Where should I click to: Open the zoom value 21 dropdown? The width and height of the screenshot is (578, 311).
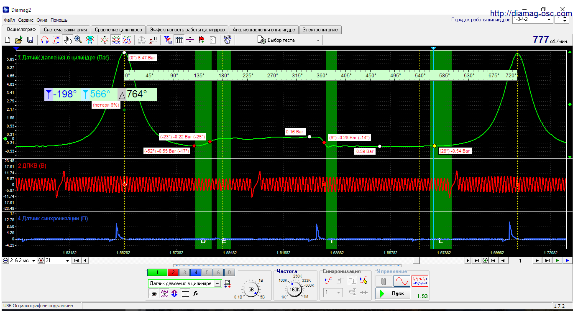[x=57, y=260]
